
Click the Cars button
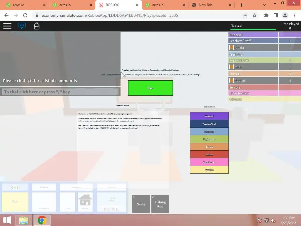point(68,202)
